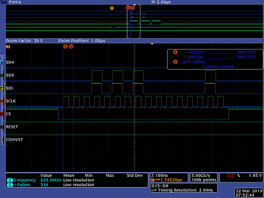Click the Cursors Linked text in readout
264x198 pixels.
tap(218, 67)
